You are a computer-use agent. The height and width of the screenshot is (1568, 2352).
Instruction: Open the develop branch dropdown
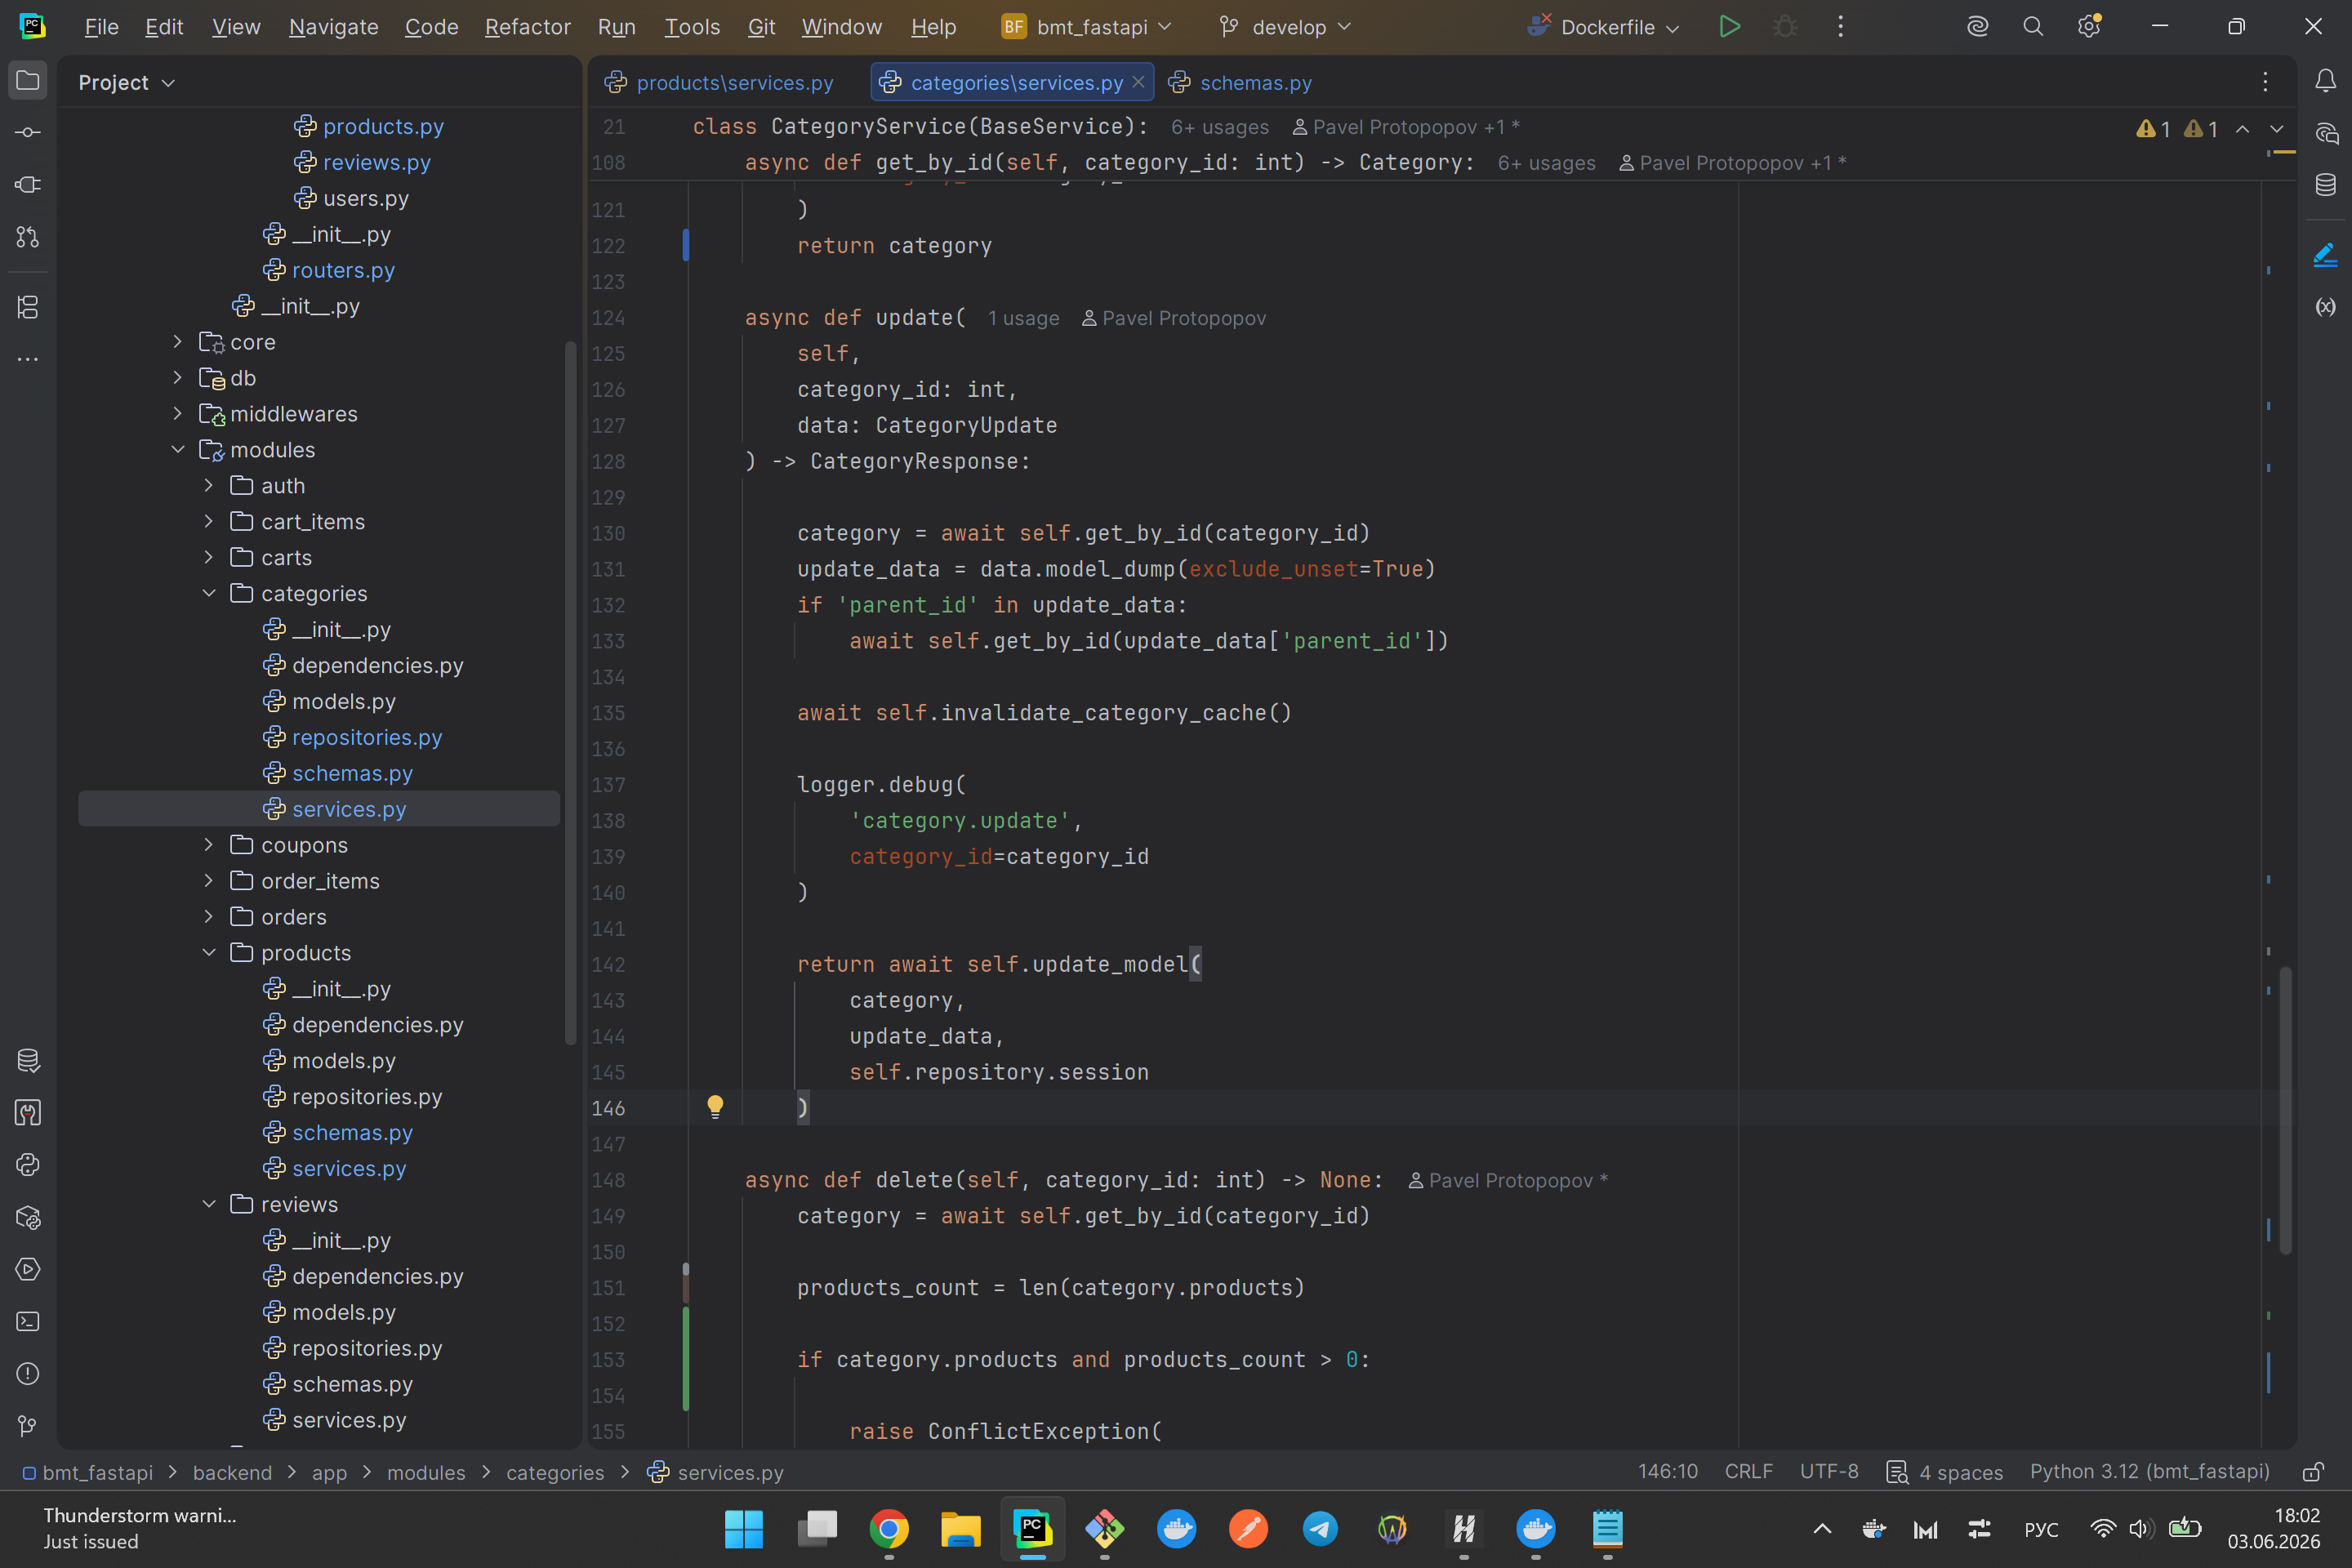pos(1286,27)
